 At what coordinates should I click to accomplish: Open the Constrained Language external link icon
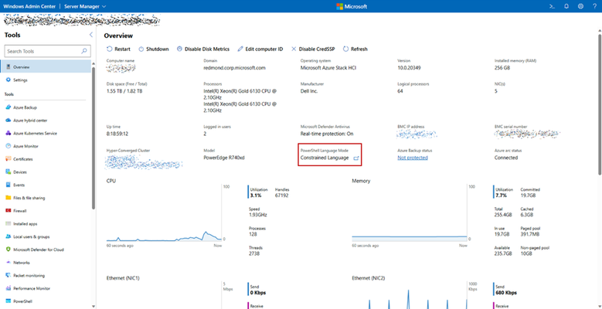click(x=356, y=158)
